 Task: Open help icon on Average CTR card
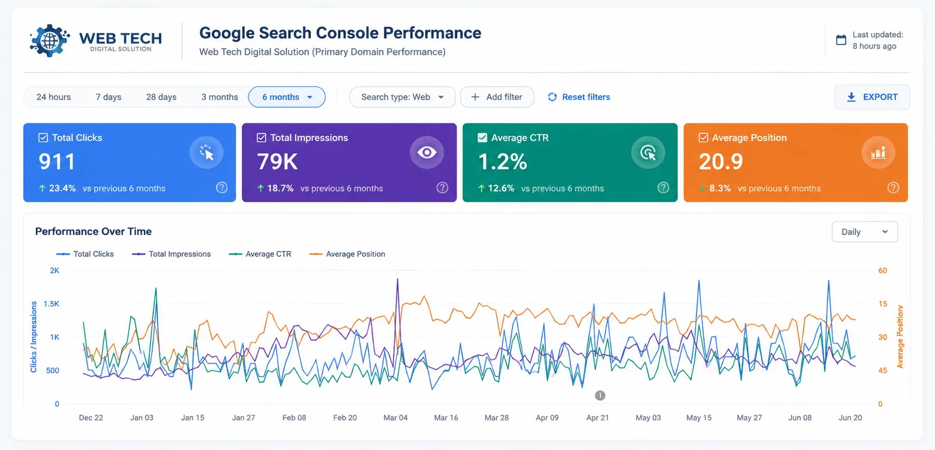pos(663,188)
